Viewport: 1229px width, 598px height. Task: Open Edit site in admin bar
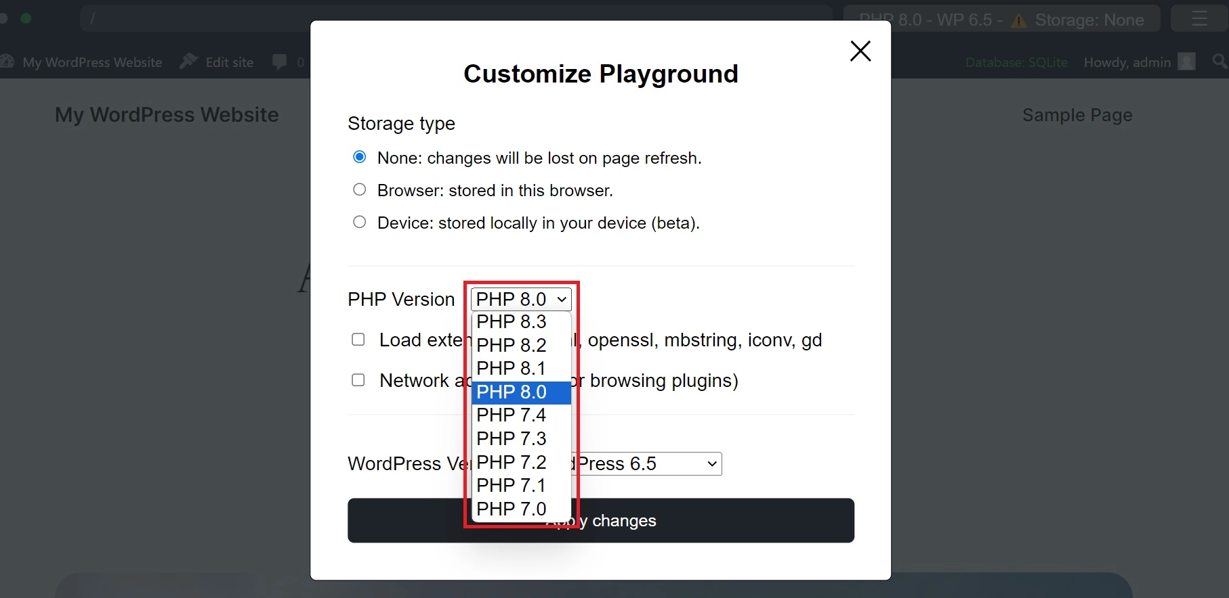point(217,62)
